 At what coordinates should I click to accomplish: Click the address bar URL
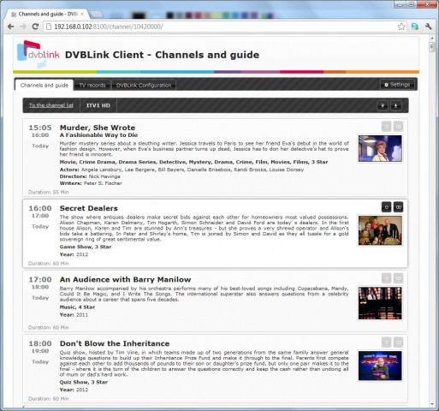click(109, 27)
